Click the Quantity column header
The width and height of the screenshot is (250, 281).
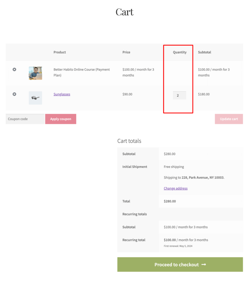coord(179,52)
